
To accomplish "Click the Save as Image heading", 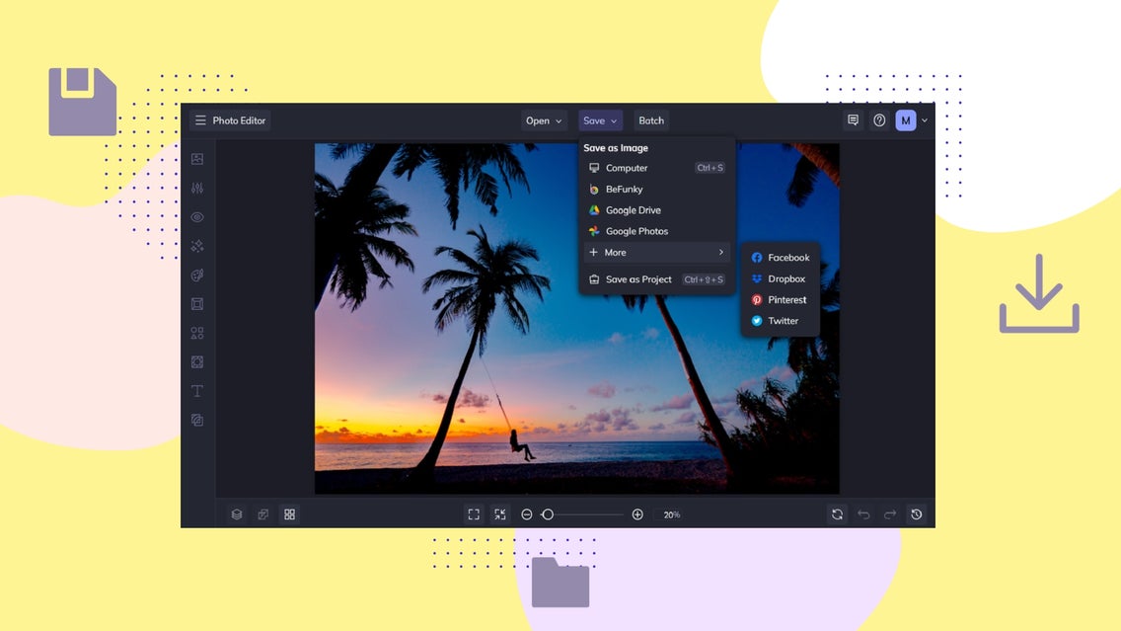I will (x=616, y=148).
